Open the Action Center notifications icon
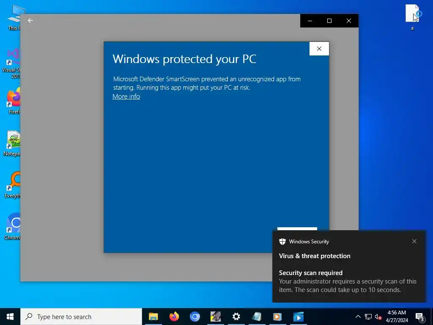 pyautogui.click(x=420, y=317)
